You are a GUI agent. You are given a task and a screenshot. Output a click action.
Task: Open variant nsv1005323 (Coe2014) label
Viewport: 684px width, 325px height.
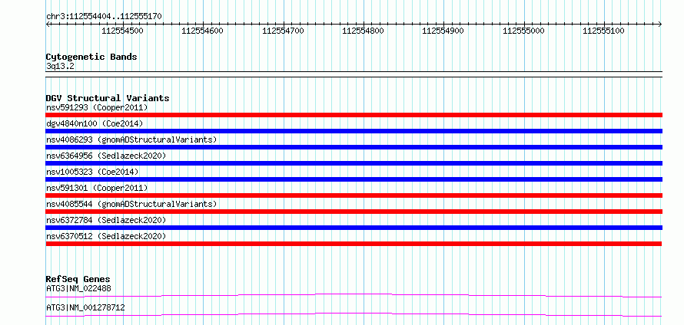92,172
